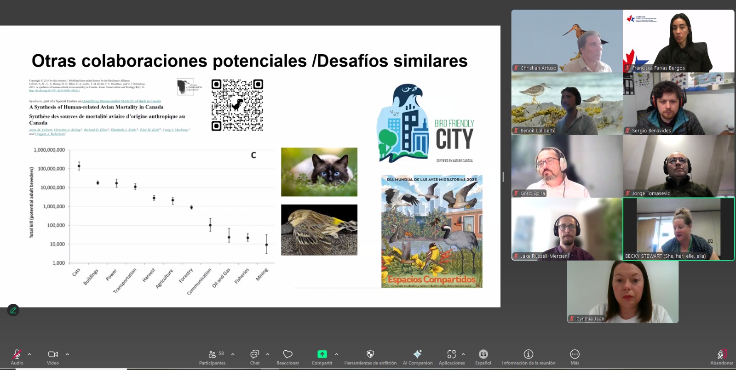Select Cynthia Jean's video tile
Image resolution: width=736 pixels, height=370 pixels.
pos(623,292)
